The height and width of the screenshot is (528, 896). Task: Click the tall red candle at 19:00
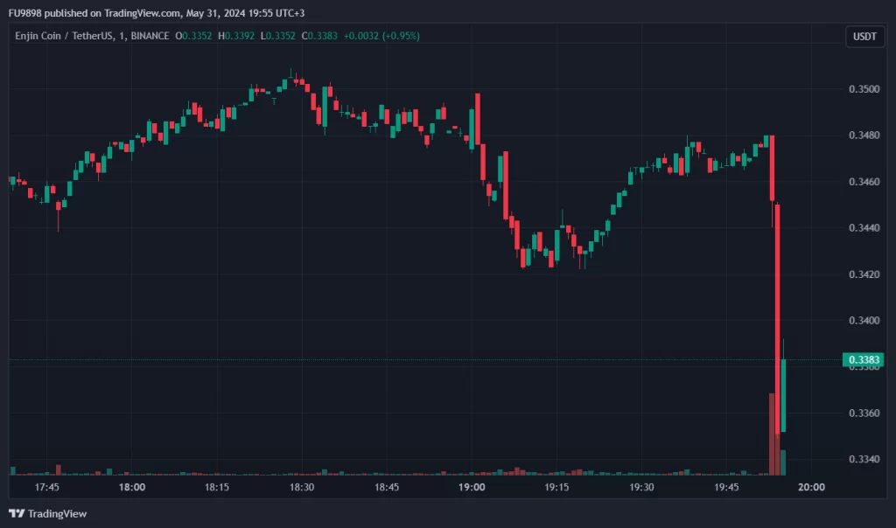[x=477, y=118]
